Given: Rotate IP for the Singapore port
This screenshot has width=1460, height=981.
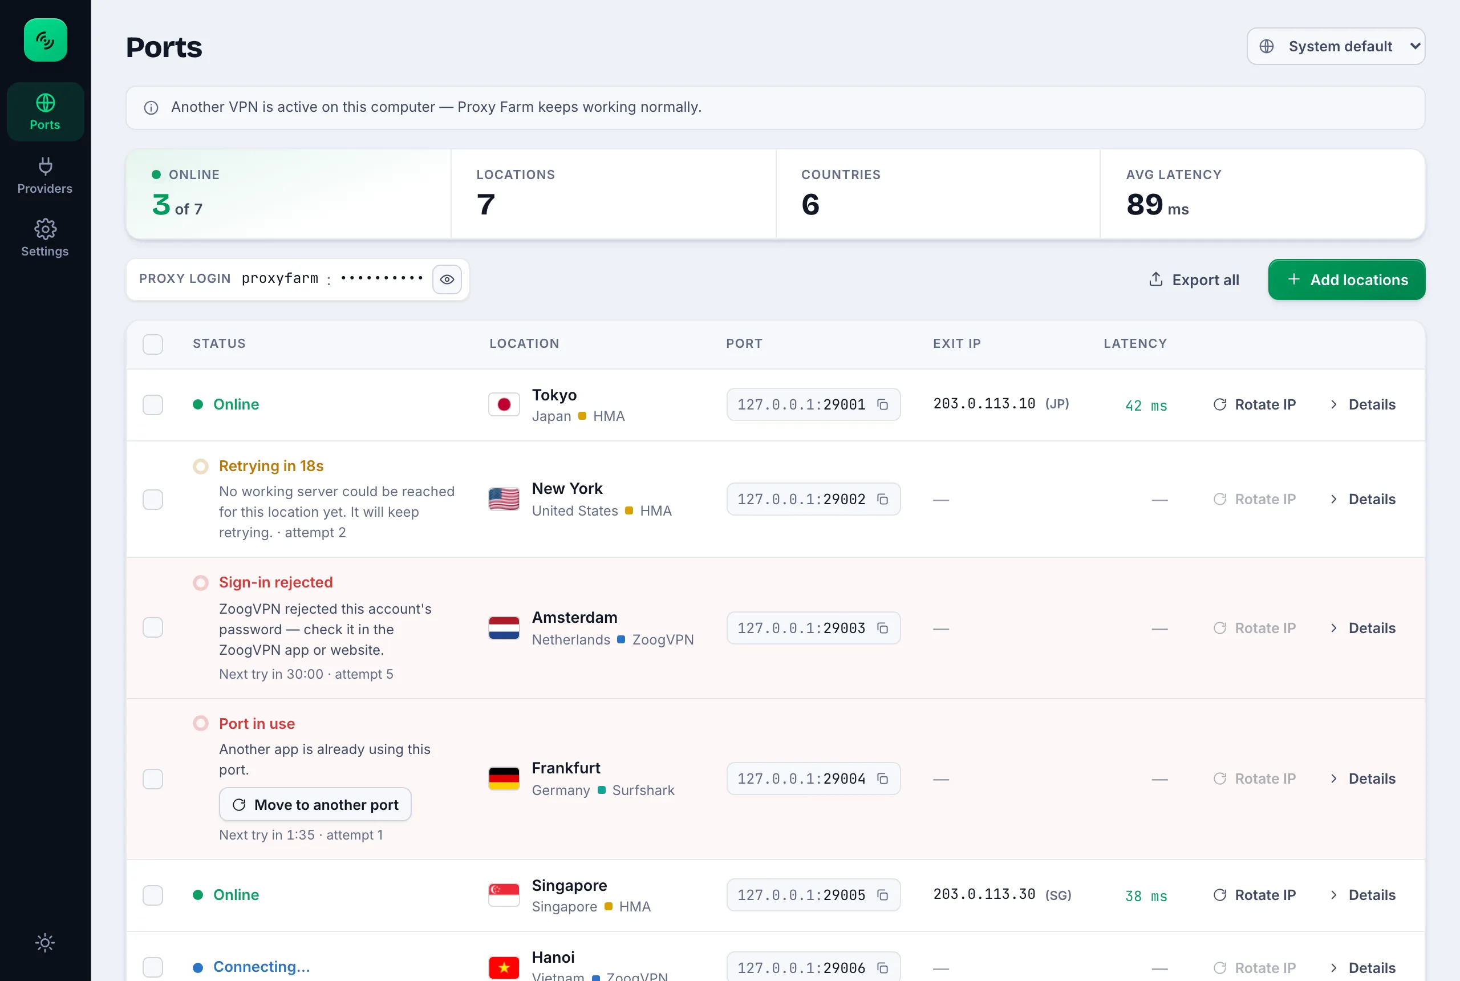Looking at the screenshot, I should click(1254, 895).
